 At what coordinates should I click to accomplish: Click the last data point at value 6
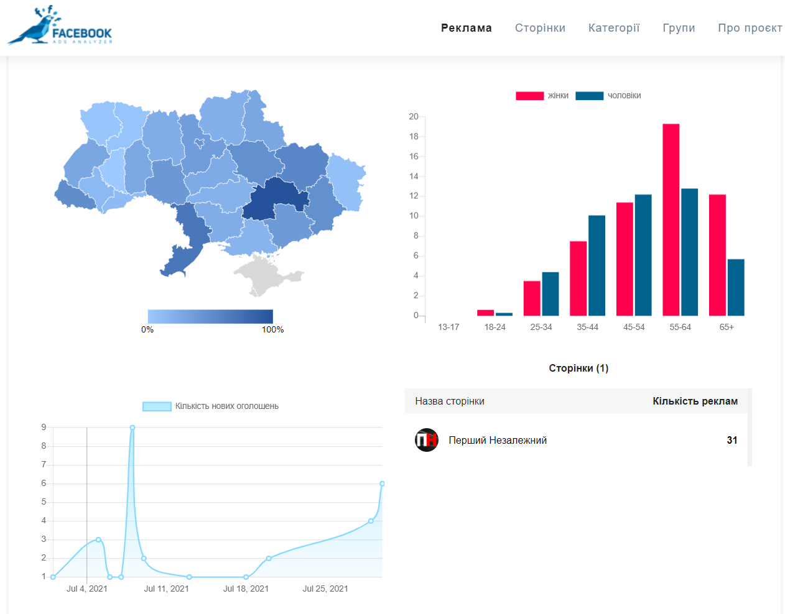[x=382, y=483]
